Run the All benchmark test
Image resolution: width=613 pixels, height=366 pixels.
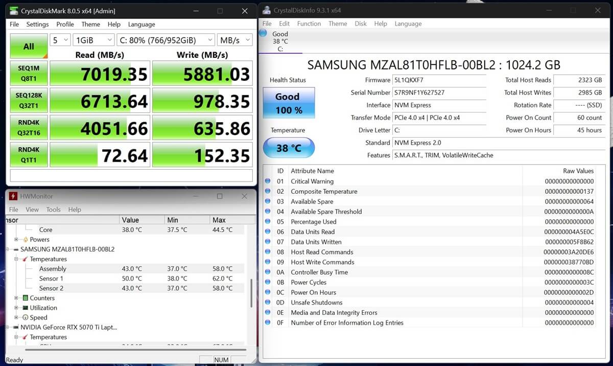28,46
